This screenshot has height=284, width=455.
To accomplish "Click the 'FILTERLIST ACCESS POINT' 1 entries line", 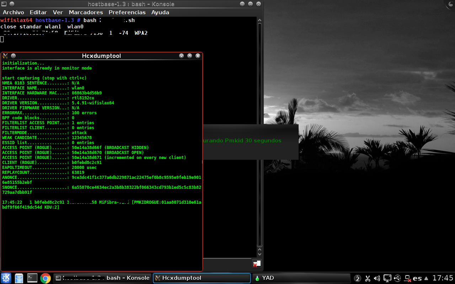I will point(48,123).
